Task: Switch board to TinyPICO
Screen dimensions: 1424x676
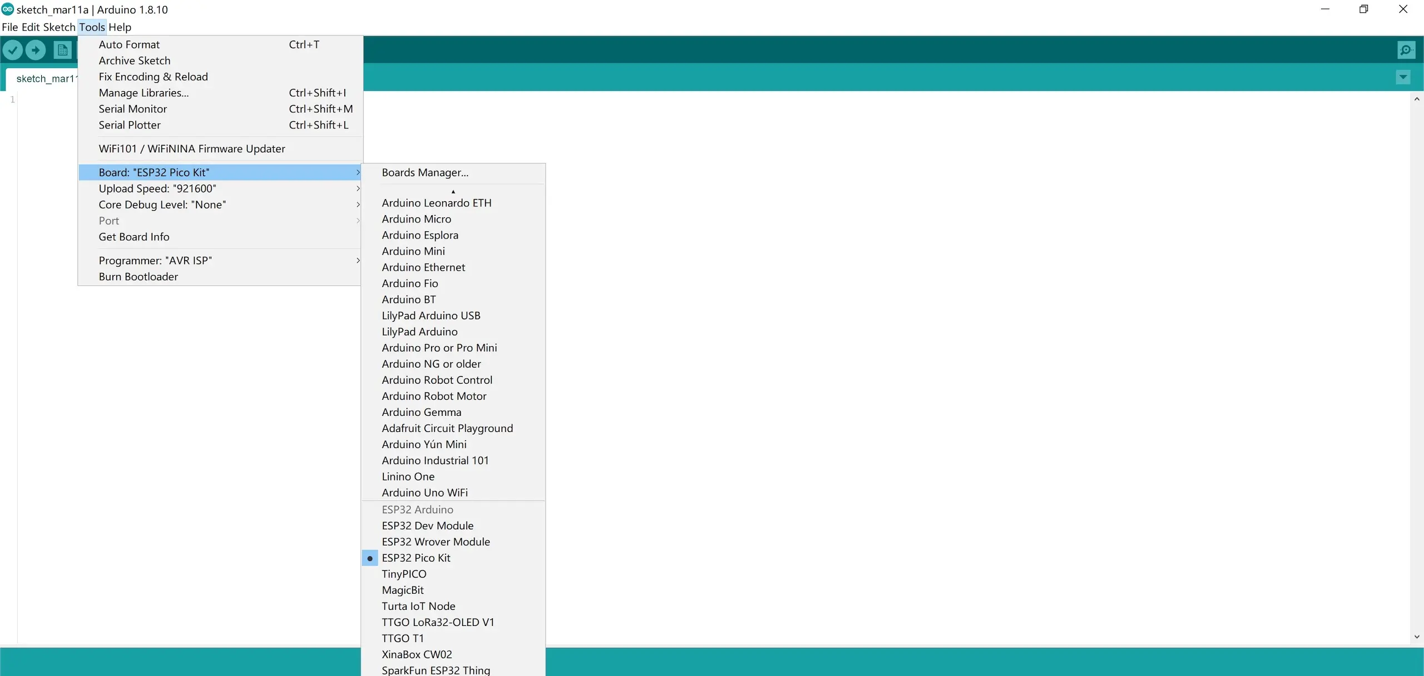Action: [x=453, y=574]
